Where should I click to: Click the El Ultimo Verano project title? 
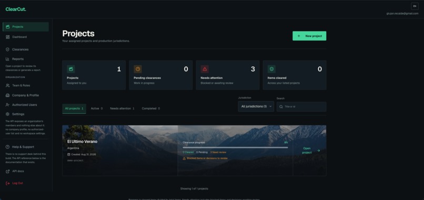82,142
